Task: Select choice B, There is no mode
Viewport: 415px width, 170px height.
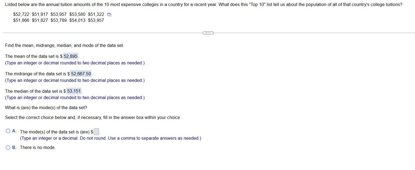Action: tap(8, 147)
